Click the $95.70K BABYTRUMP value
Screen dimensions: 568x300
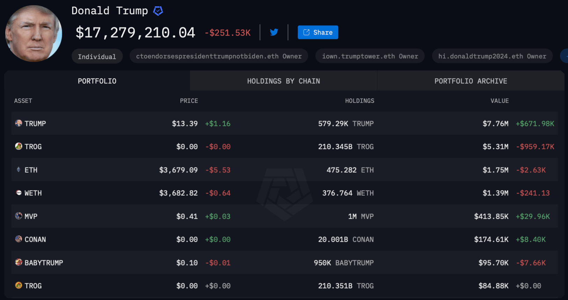[x=494, y=263]
